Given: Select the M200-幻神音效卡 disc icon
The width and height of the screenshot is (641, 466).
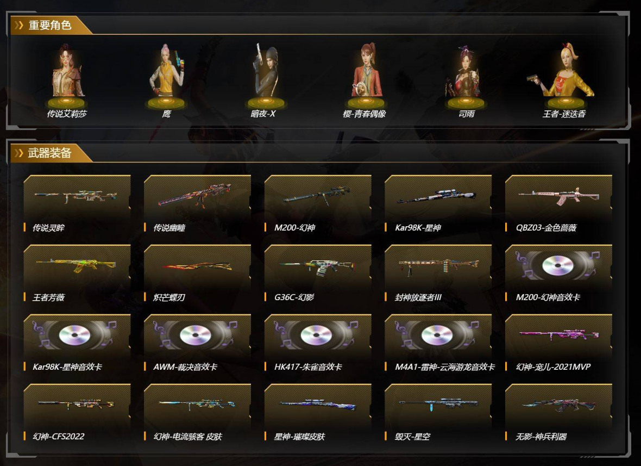Looking at the screenshot, I should click(x=558, y=266).
